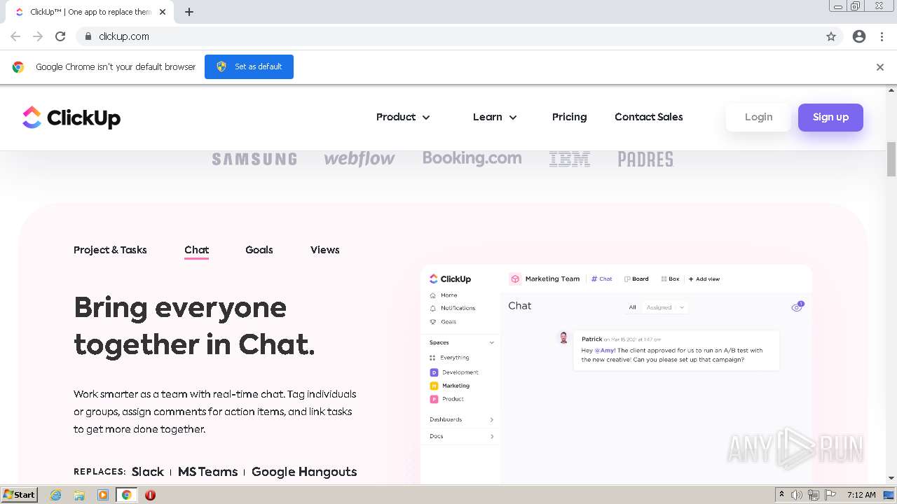Select the Chat feature tab
Image resolution: width=897 pixels, height=504 pixels.
[196, 250]
